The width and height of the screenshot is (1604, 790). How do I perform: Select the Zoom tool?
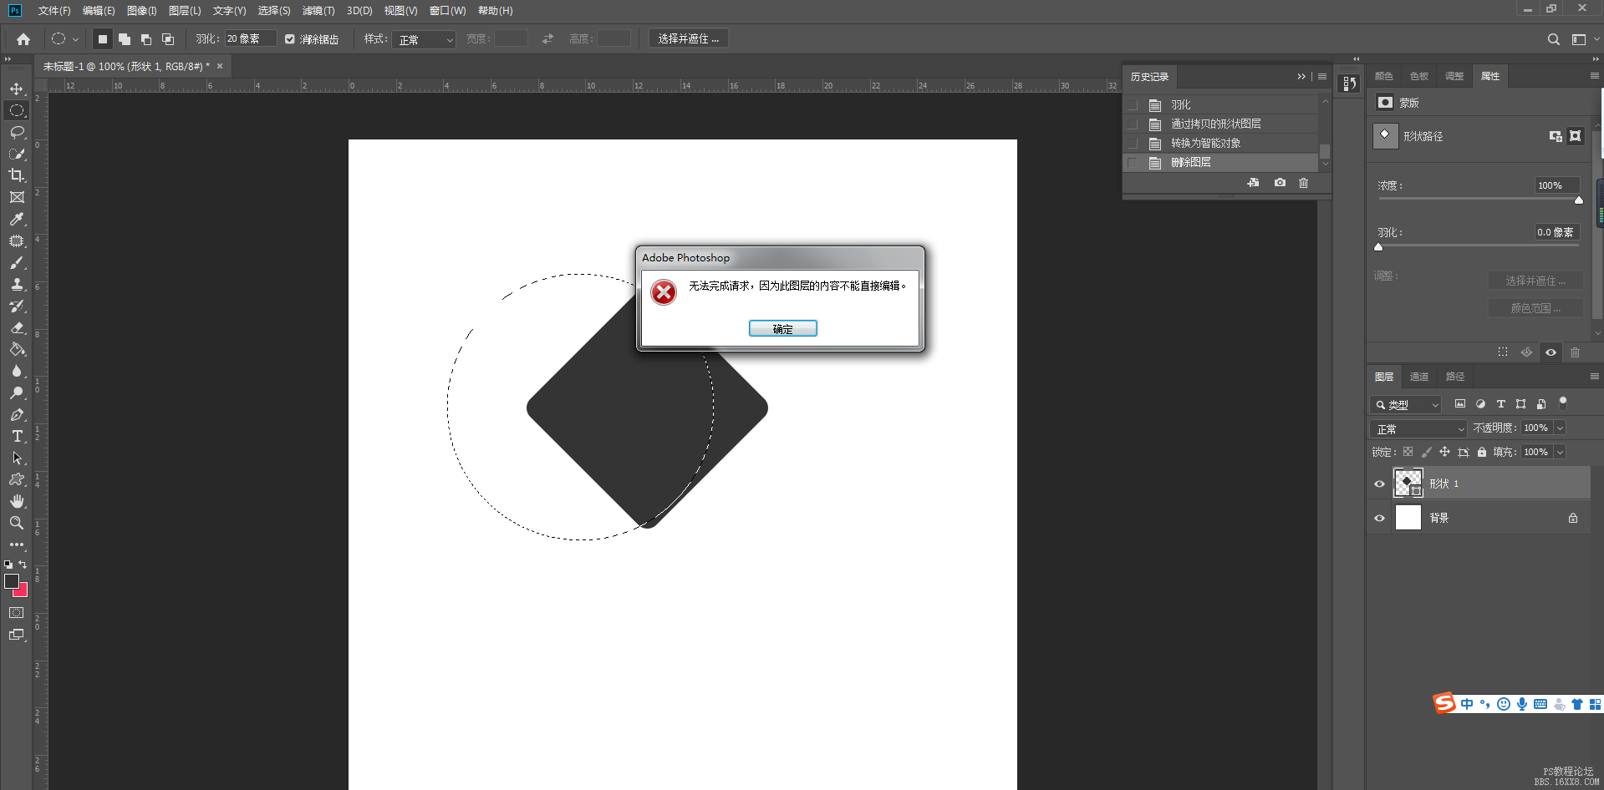(x=17, y=523)
